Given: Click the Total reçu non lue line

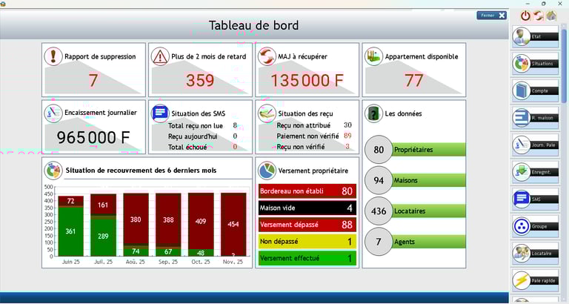Looking at the screenshot, I should [x=202, y=125].
